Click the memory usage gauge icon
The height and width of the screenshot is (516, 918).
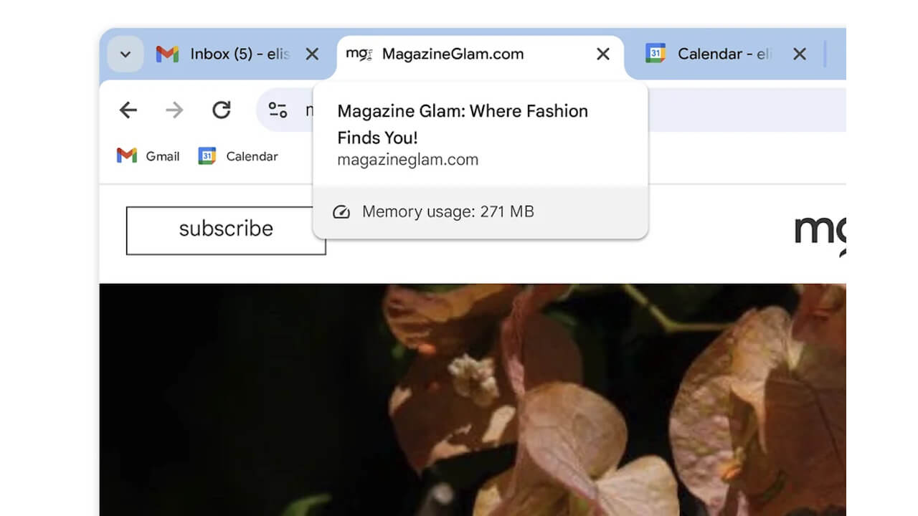pyautogui.click(x=341, y=211)
